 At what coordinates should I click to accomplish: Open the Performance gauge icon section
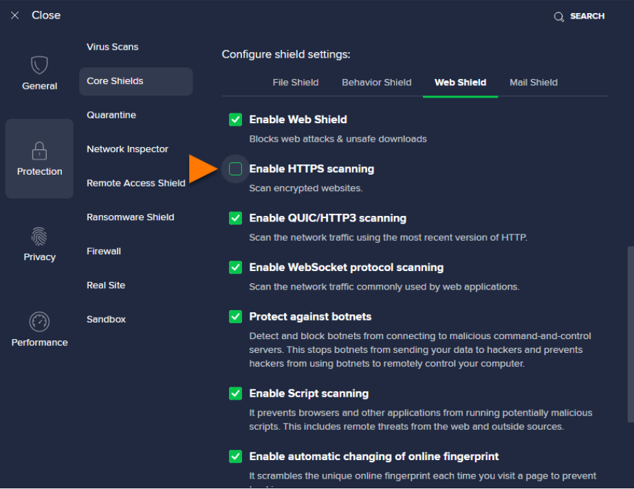pyautogui.click(x=39, y=322)
